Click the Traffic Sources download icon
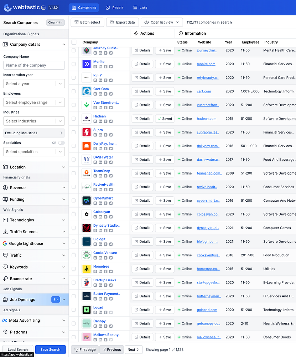Screen dimensions: 296x357 (x=5, y=232)
